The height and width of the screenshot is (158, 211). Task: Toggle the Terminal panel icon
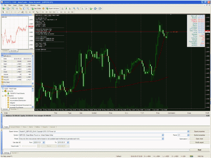[24, 9]
